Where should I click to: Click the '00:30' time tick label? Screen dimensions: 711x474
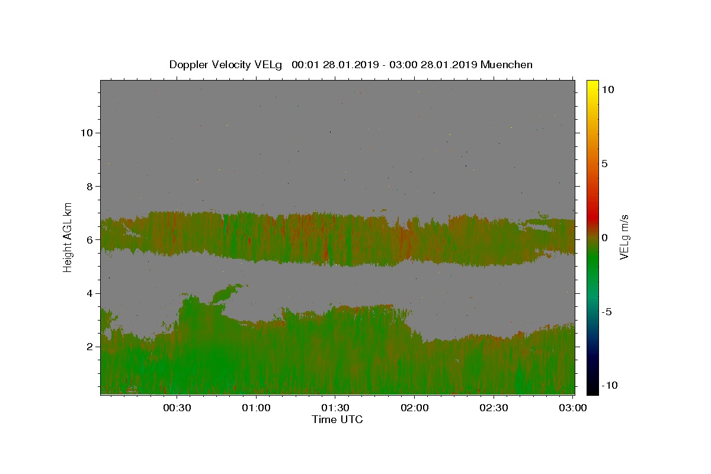177,408
